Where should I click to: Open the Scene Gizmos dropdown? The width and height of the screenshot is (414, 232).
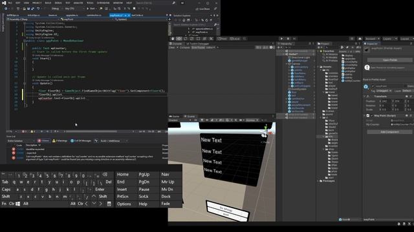[252, 121]
